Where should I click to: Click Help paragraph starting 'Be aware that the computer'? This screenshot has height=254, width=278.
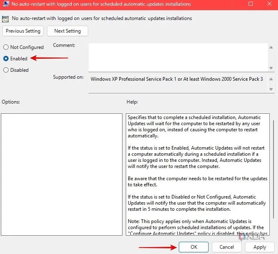tap(198, 181)
